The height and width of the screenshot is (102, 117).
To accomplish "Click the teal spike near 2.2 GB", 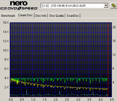I will pos(60,92).
